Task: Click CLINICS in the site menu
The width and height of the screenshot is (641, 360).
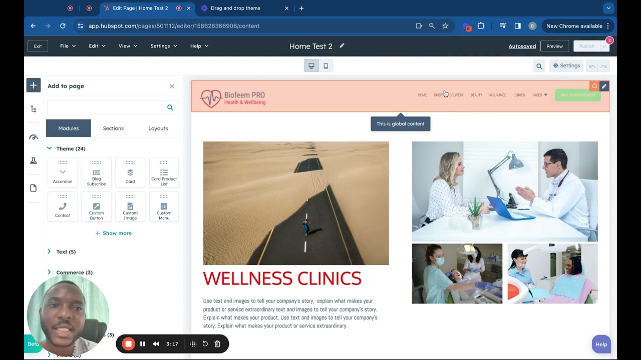Action: (519, 95)
